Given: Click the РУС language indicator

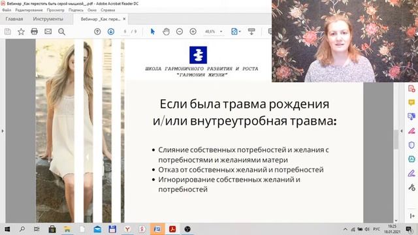Looking at the screenshot, I should point(376,229).
